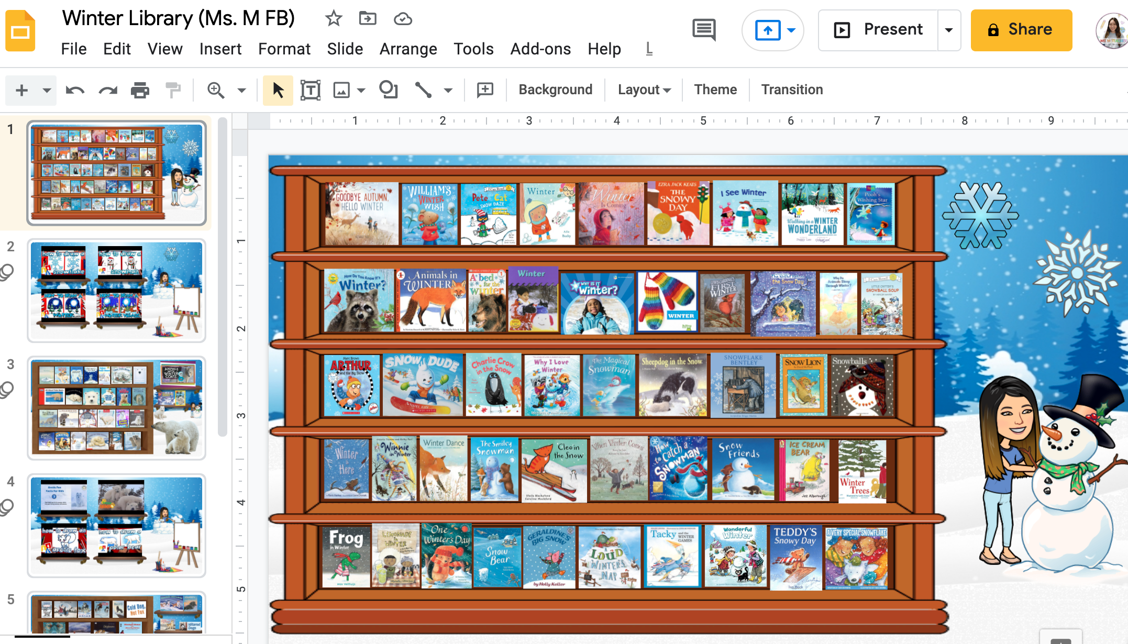Move presentation to a folder
1128x644 pixels.
(368, 19)
